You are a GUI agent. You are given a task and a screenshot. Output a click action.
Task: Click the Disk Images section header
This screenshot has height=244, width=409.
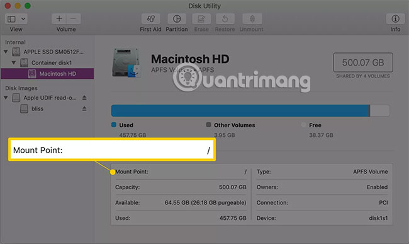(x=21, y=88)
